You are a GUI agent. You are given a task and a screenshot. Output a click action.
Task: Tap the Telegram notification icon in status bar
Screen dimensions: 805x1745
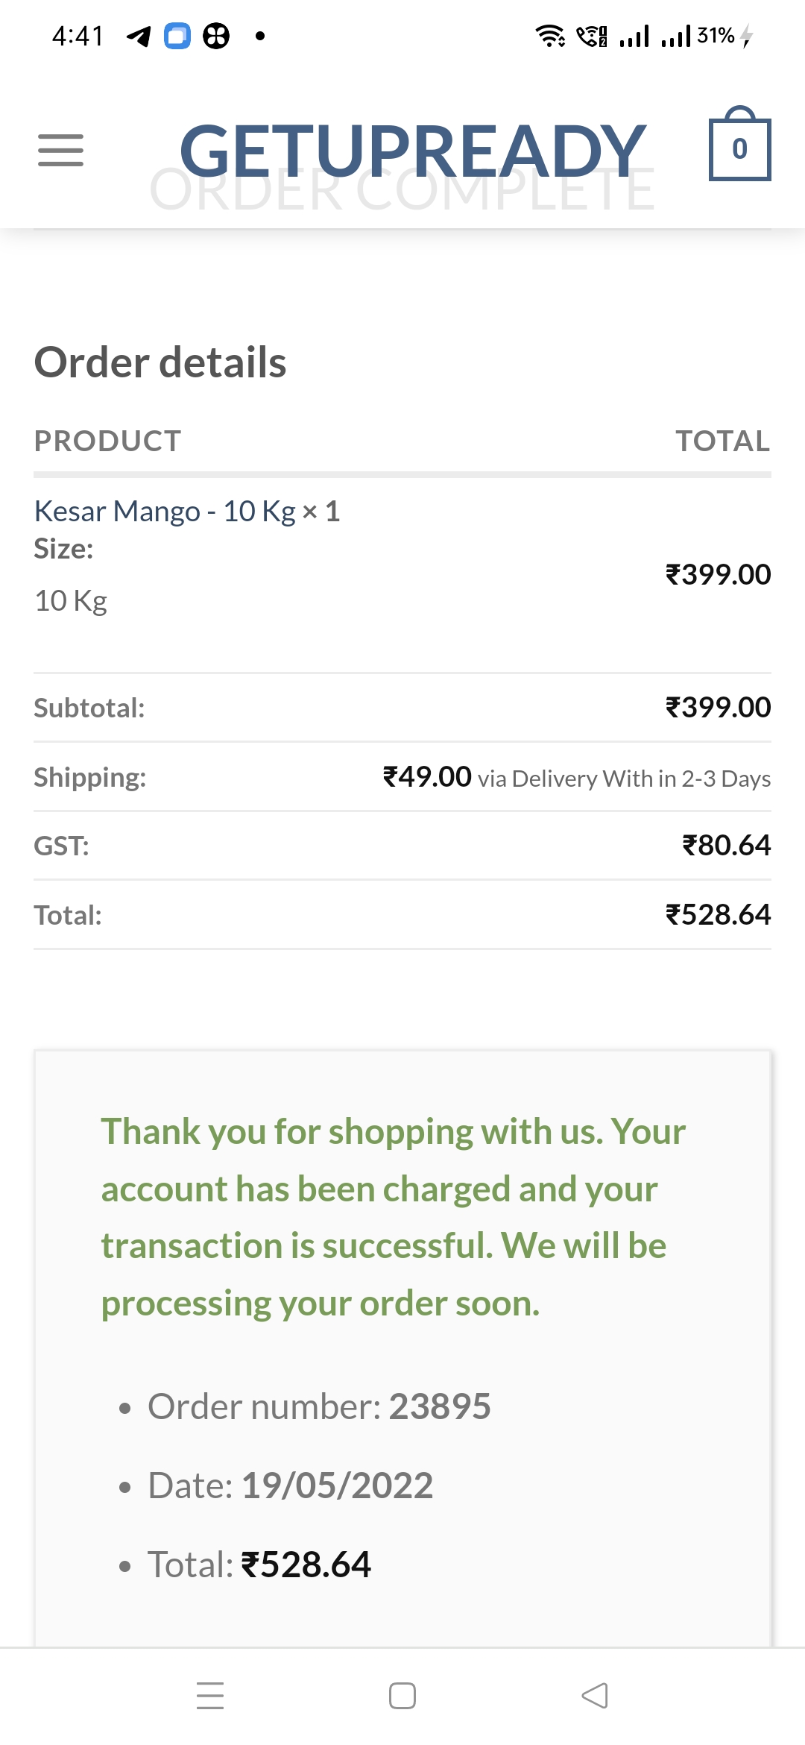pos(139,36)
